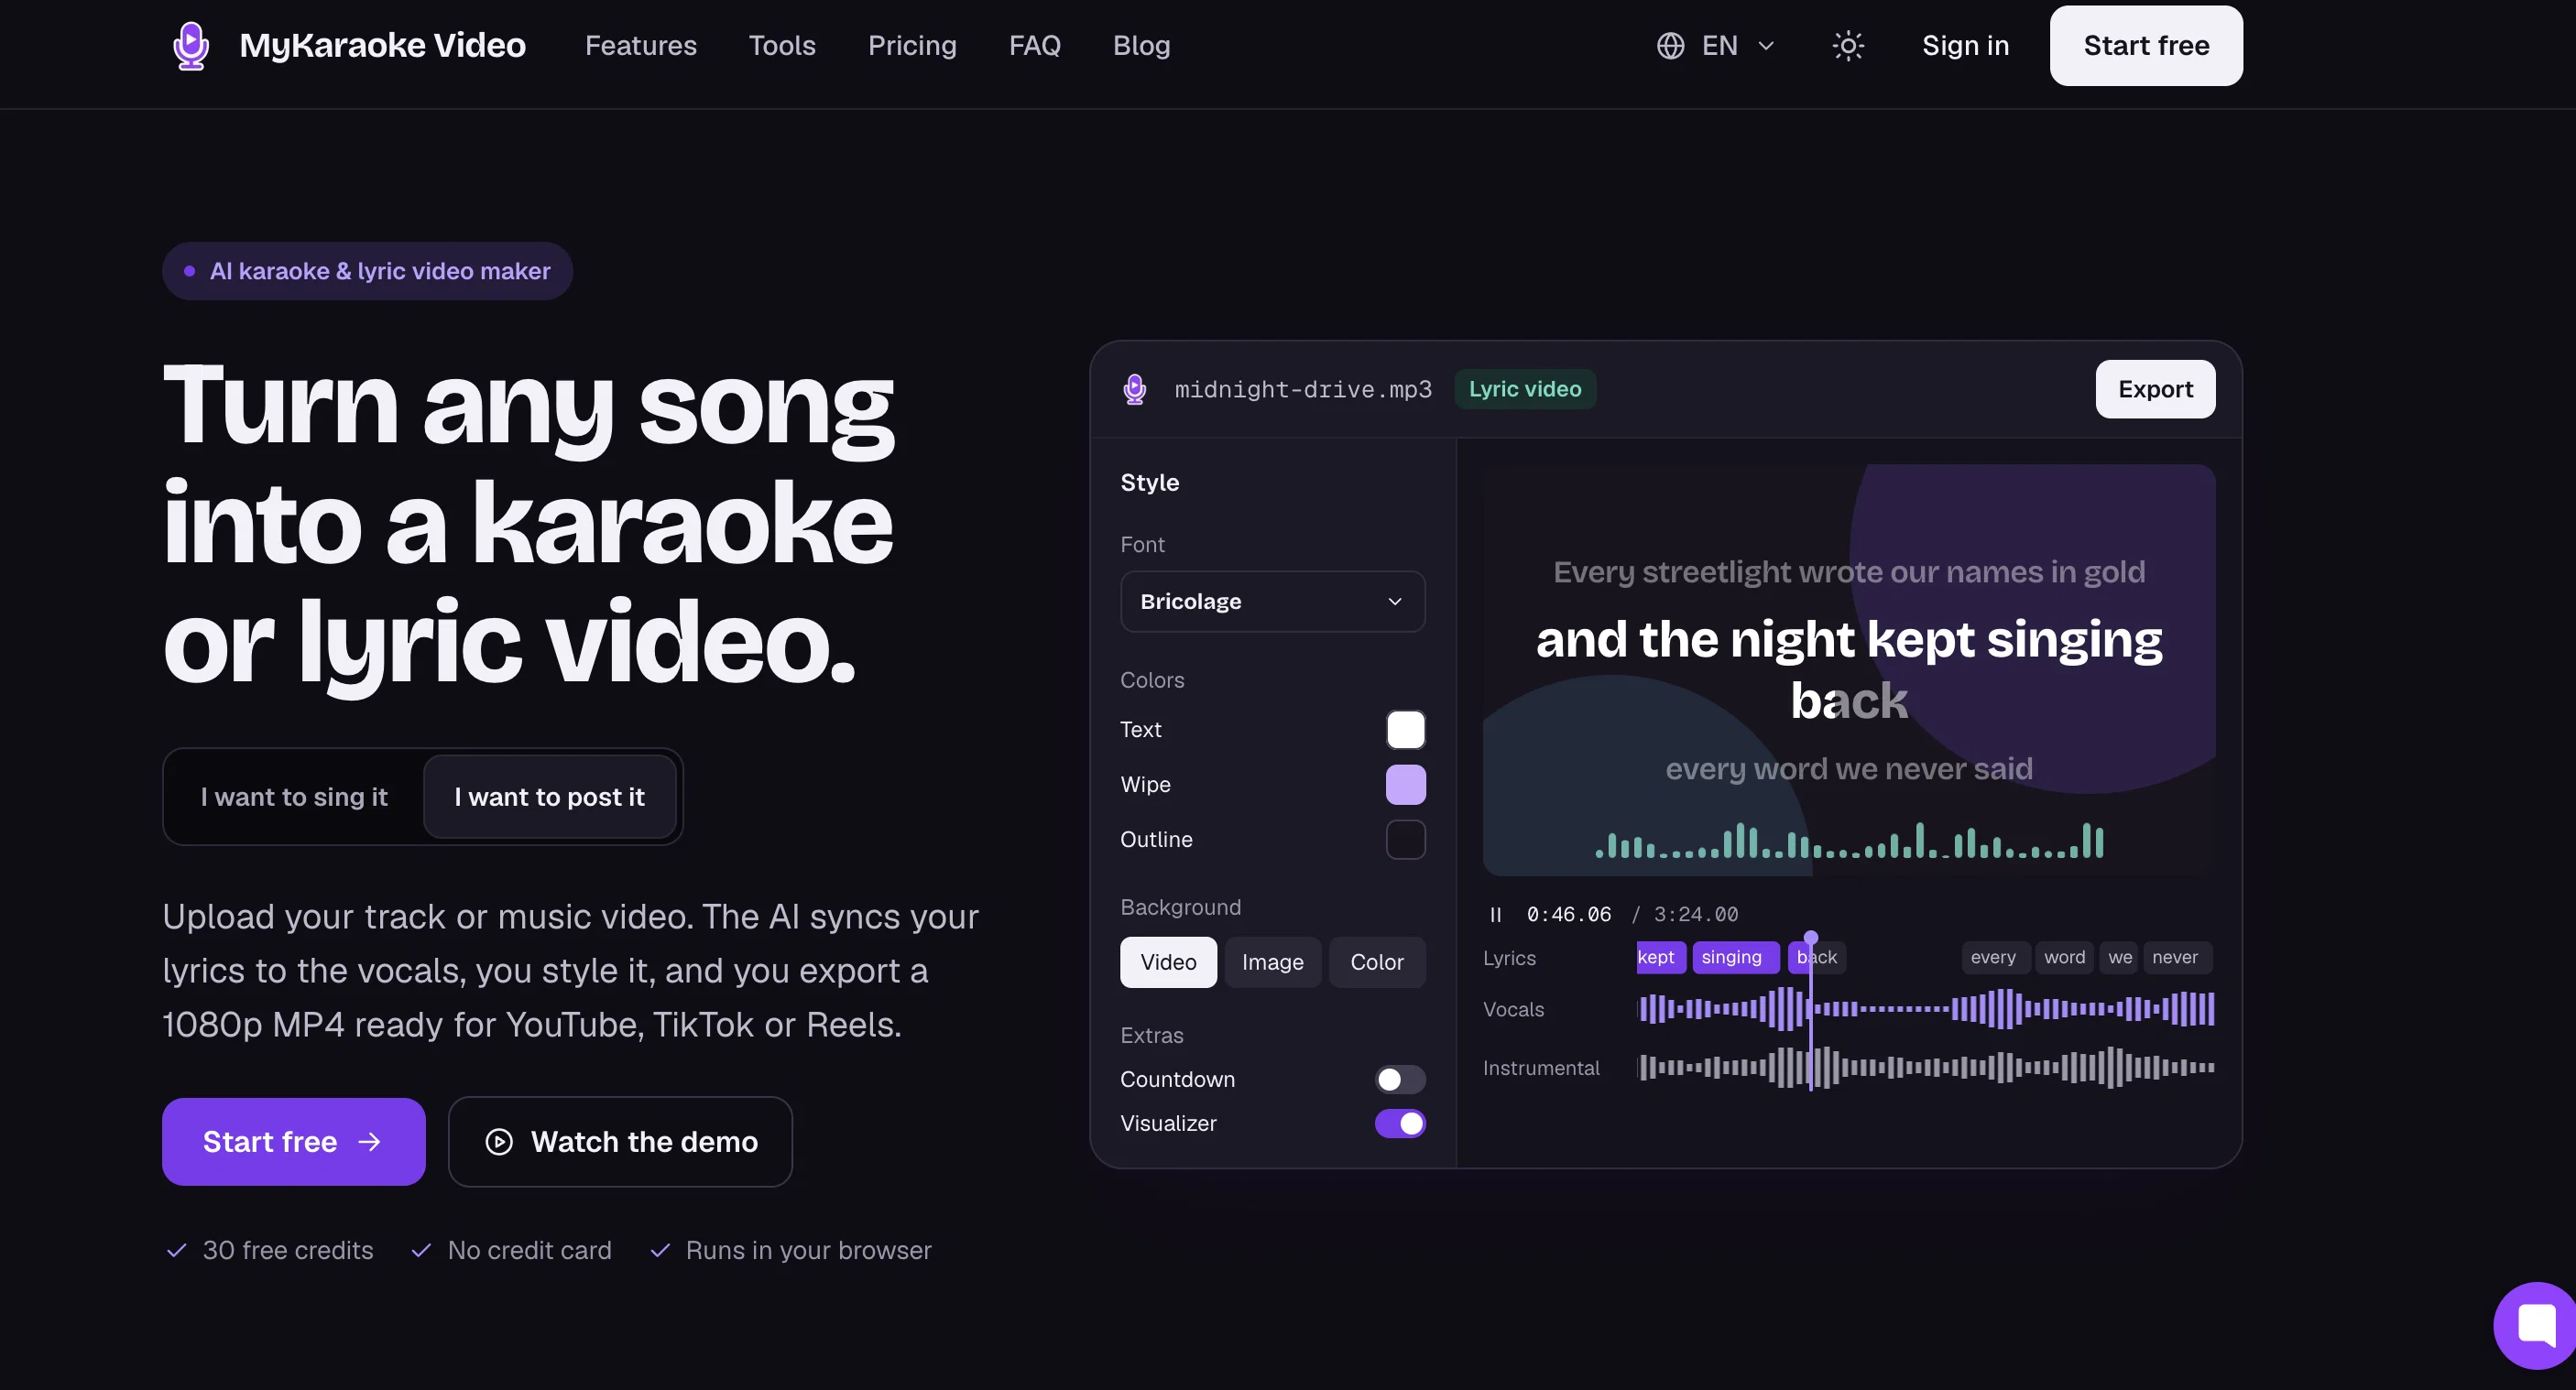Click the midnight-drive.mp3 file name

[1303, 390]
